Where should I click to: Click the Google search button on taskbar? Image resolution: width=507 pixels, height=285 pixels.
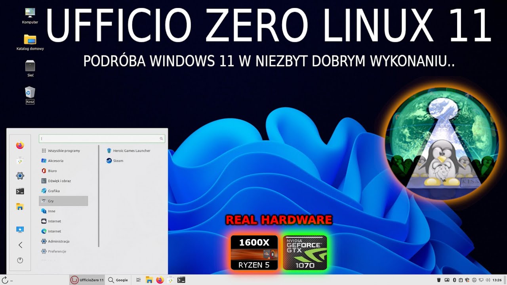click(x=118, y=280)
